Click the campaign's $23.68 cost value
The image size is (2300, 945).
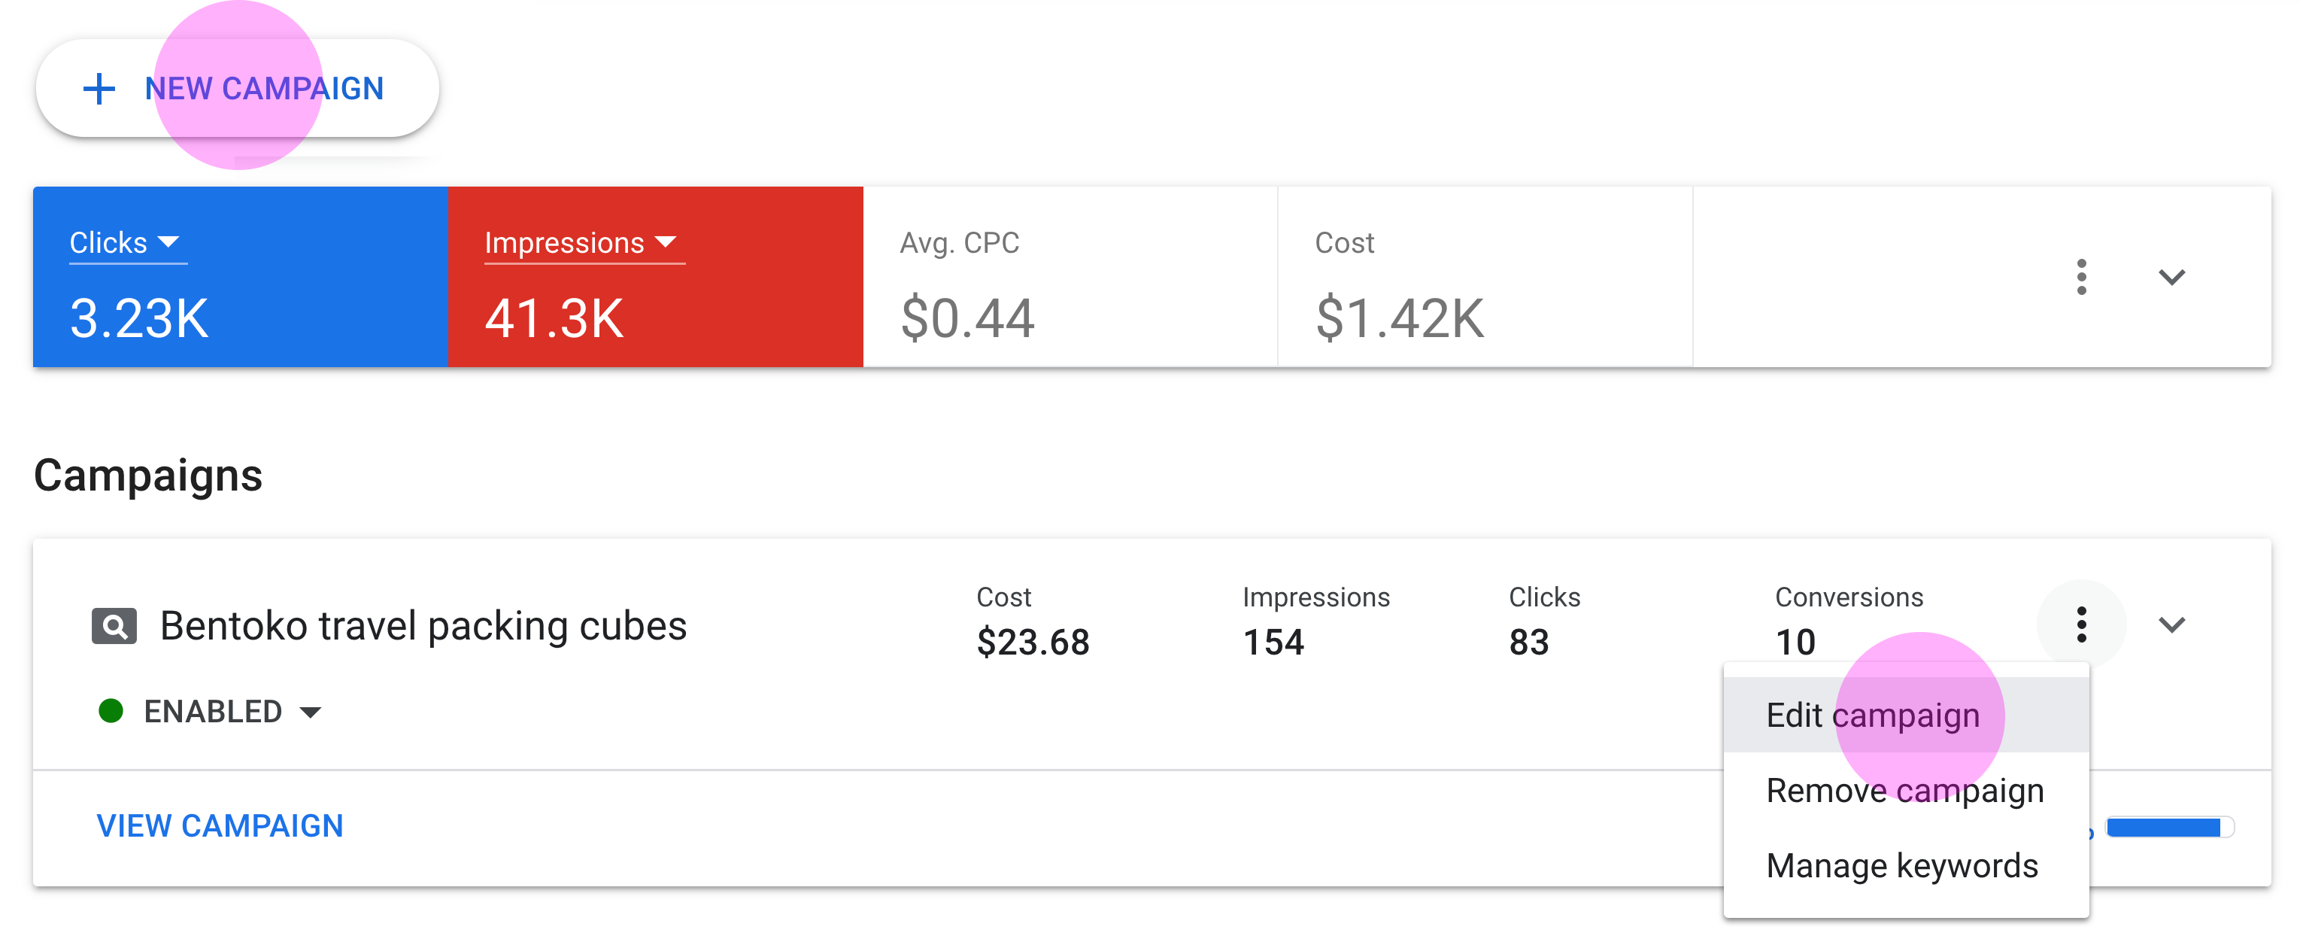coord(1033,643)
